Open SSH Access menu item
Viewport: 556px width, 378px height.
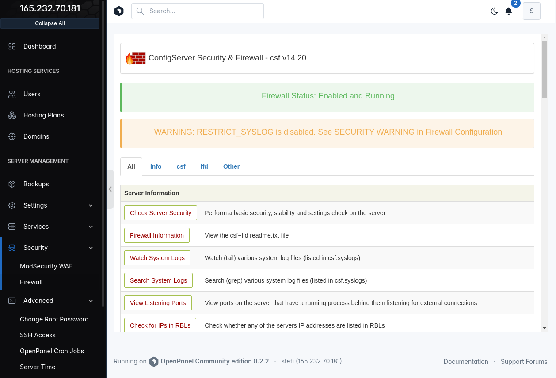[38, 335]
